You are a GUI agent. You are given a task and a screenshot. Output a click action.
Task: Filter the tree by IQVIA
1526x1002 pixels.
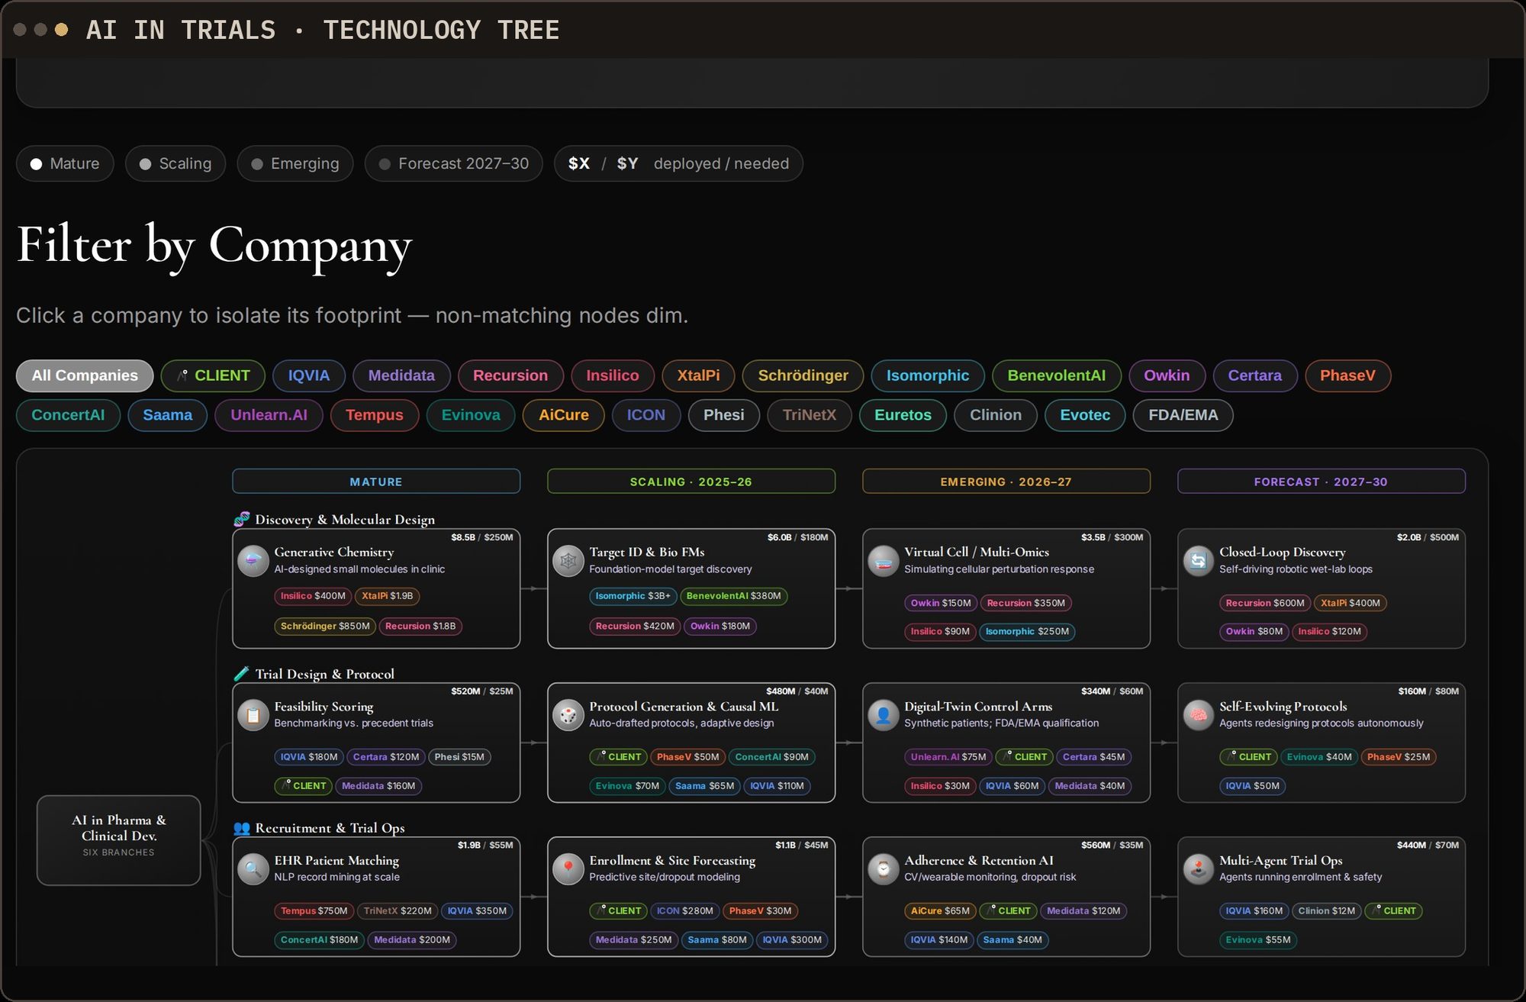(x=308, y=375)
